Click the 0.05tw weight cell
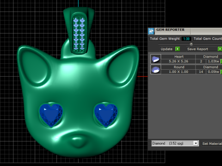 213,72
